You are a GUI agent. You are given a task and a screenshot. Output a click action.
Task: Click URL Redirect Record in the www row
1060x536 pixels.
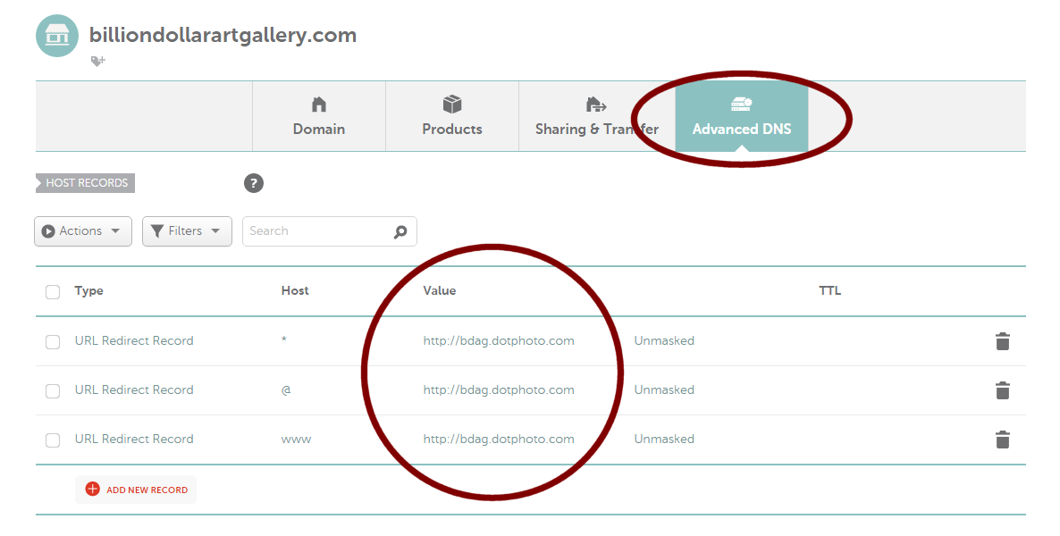coord(134,440)
